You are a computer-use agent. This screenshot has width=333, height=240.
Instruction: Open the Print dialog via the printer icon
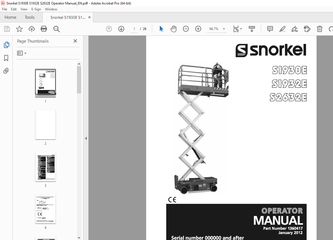click(44, 29)
